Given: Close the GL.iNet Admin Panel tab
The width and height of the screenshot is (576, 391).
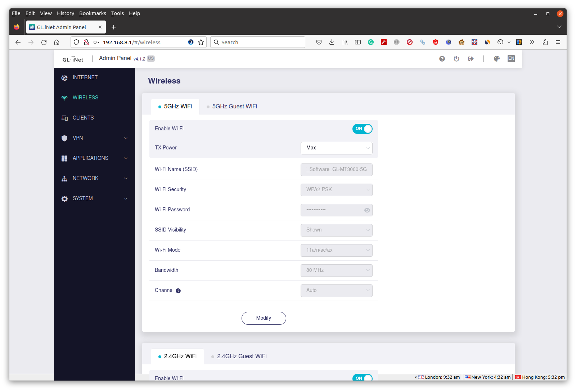Looking at the screenshot, I should tap(100, 27).
